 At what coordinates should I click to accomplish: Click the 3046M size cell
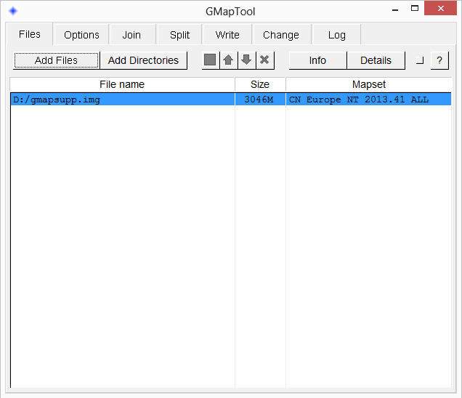coord(260,99)
